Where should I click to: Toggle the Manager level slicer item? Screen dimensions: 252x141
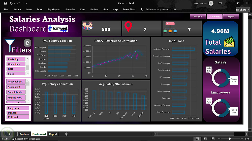(x=18, y=113)
